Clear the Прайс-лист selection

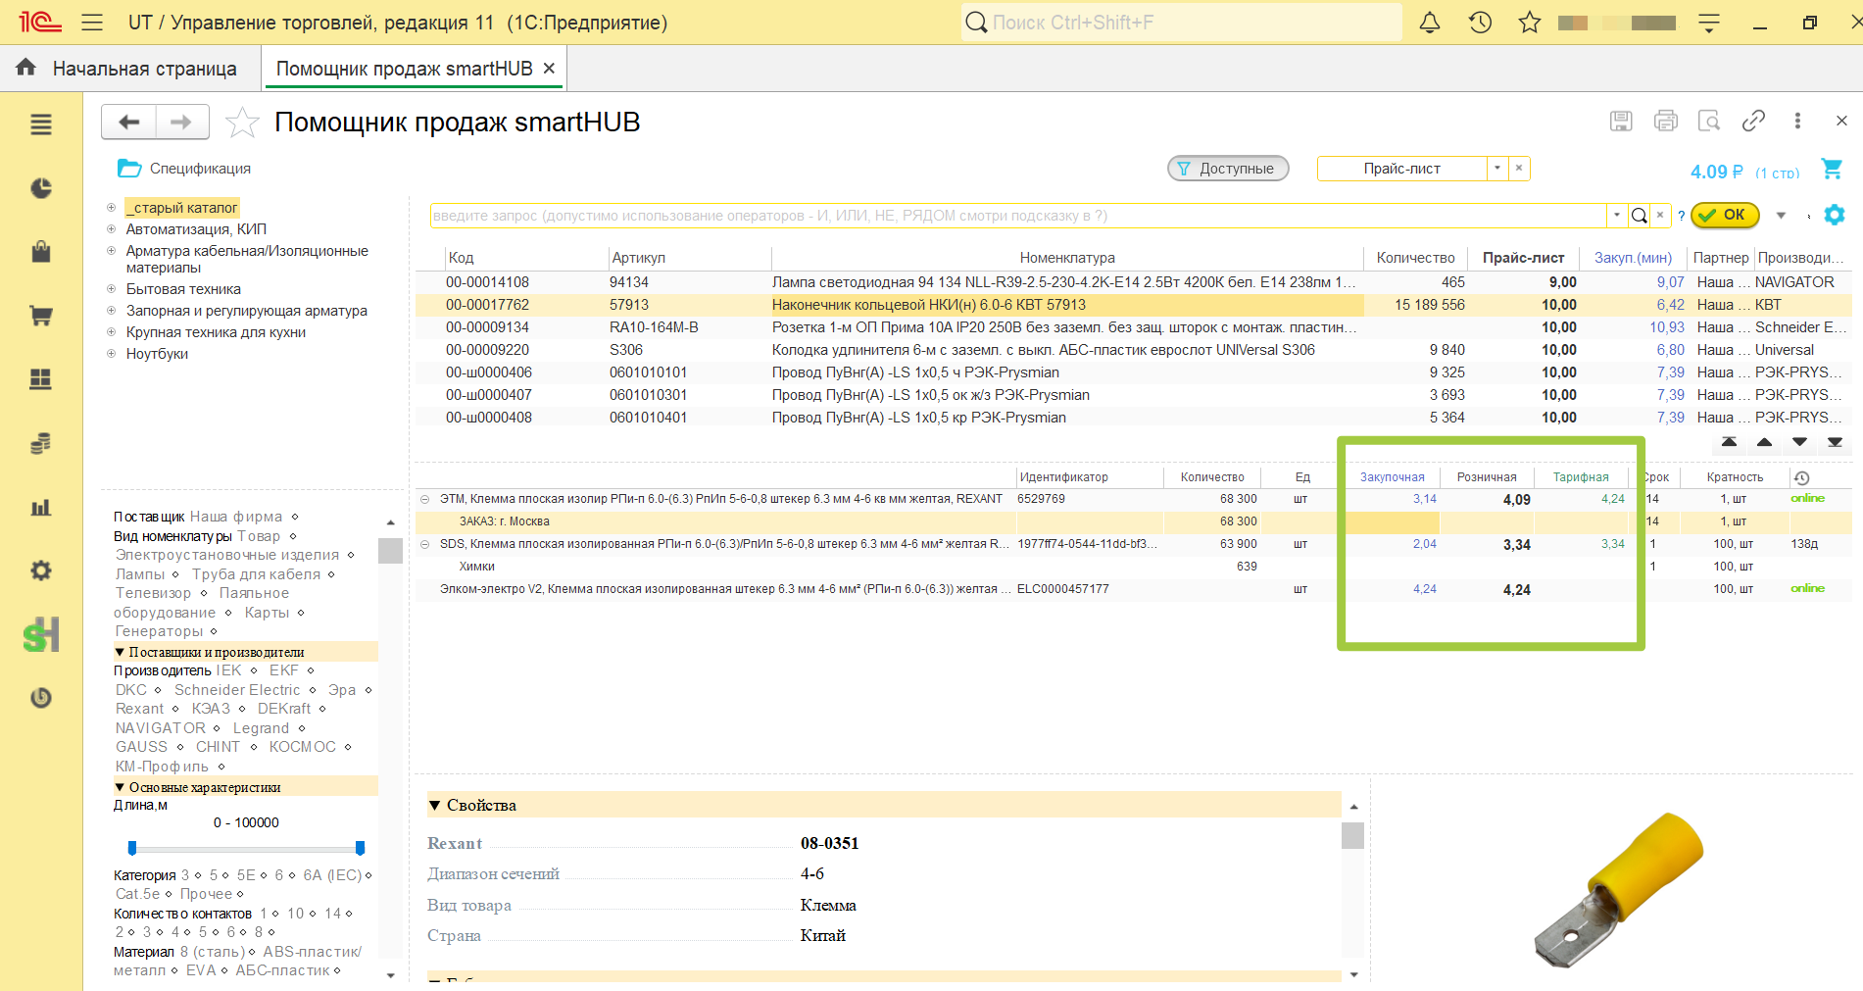tap(1518, 169)
